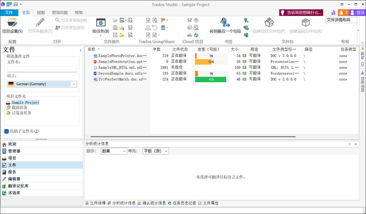Image resolution: width=366 pixels, height=214 pixels.
Task: Open the 显示 数量 dropdown
Action: click(x=114, y=151)
